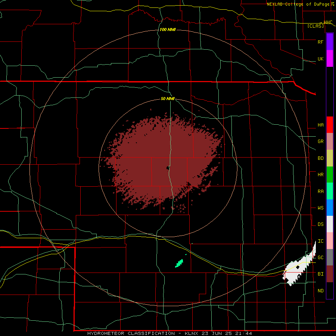Screen dimensions: 336x336
Task: Click the gray GC legend color swatch
Action: pos(330,257)
